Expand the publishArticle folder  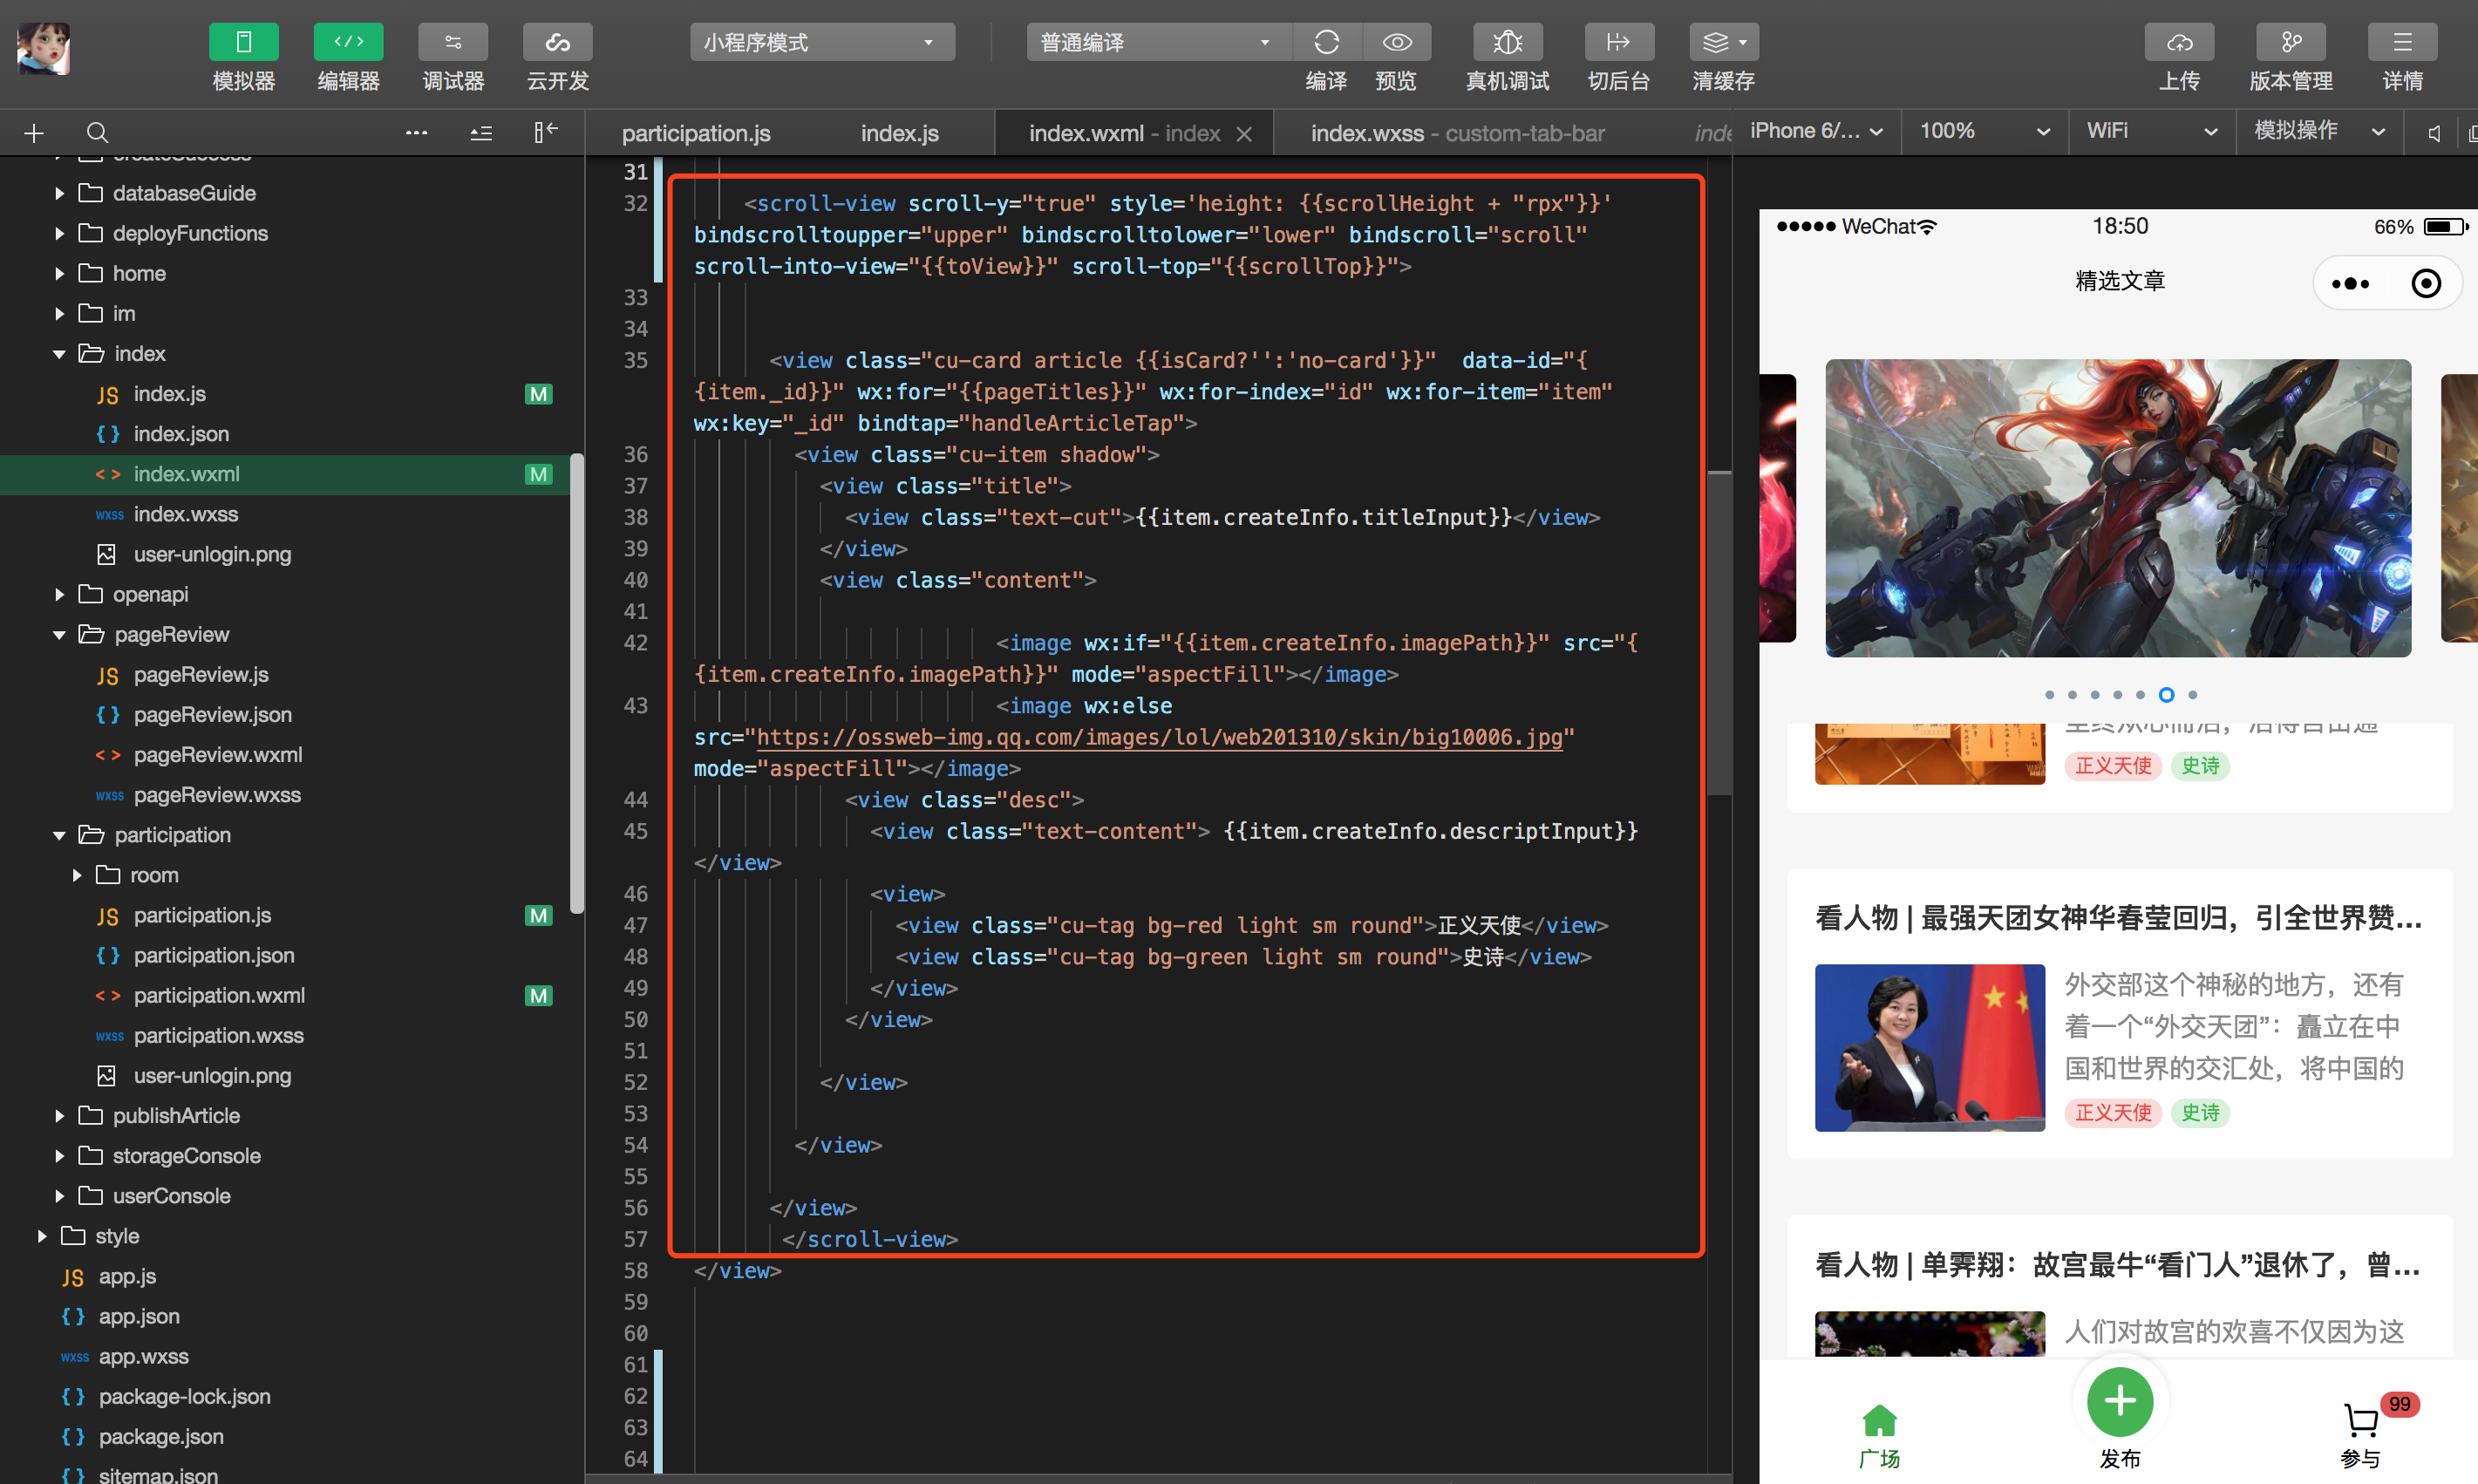click(176, 1115)
